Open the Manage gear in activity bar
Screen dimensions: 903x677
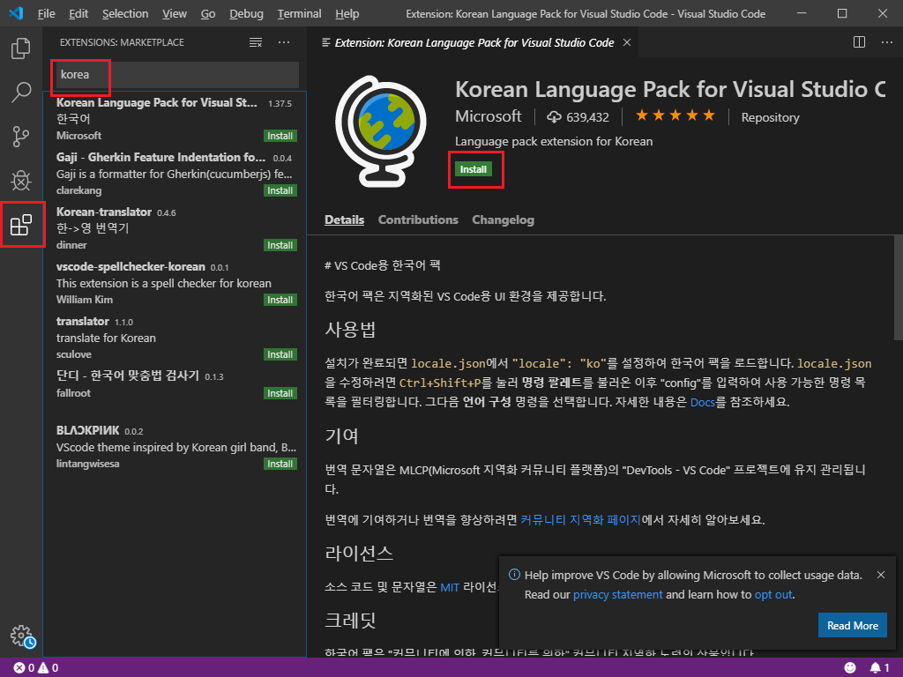(x=22, y=636)
